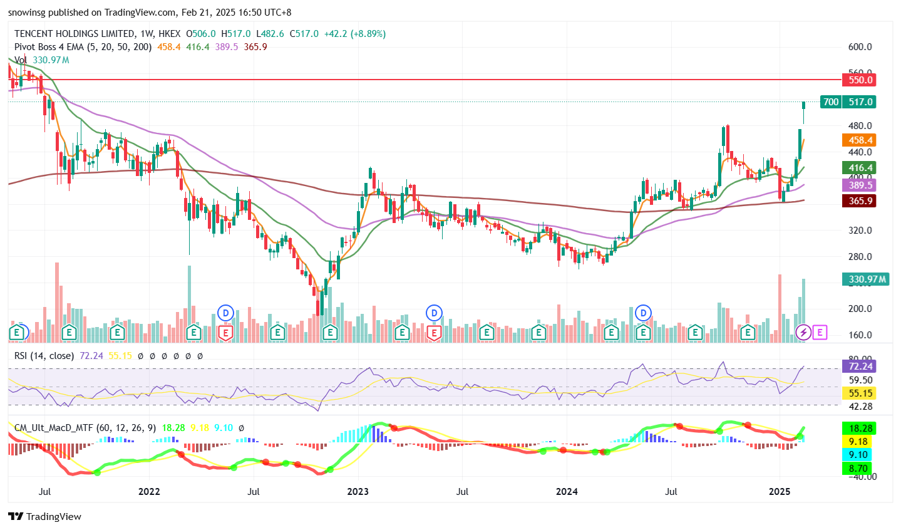Click the purple 389.5 EMA axis label
Image resolution: width=901 pixels, height=530 pixels.
click(x=859, y=185)
